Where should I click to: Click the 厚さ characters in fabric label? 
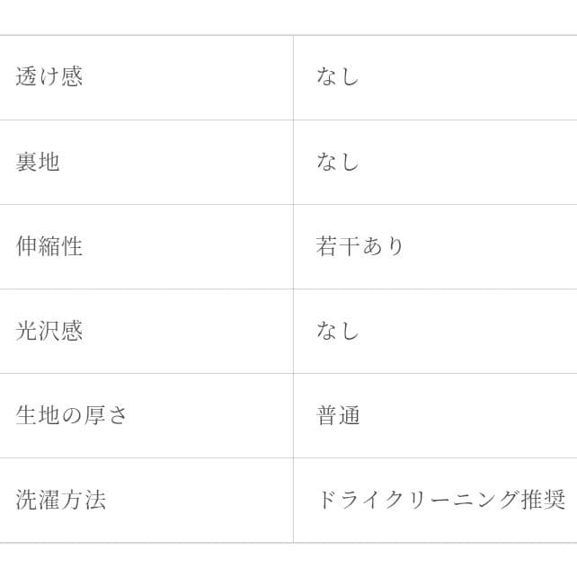[106, 415]
